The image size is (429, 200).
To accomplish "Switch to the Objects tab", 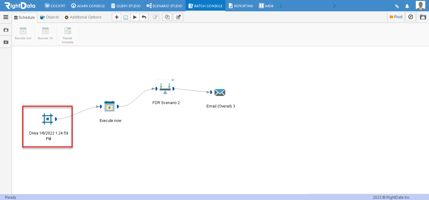I will (x=50, y=17).
